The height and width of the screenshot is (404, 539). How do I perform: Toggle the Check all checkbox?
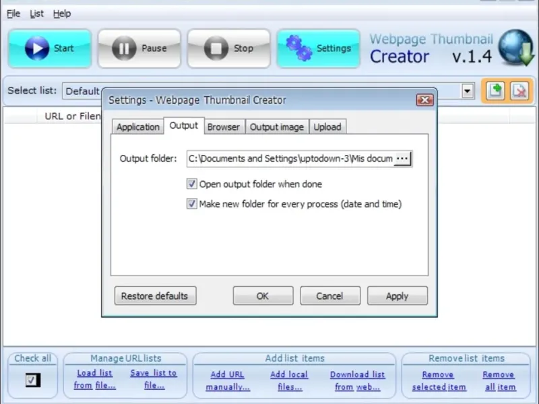[33, 380]
